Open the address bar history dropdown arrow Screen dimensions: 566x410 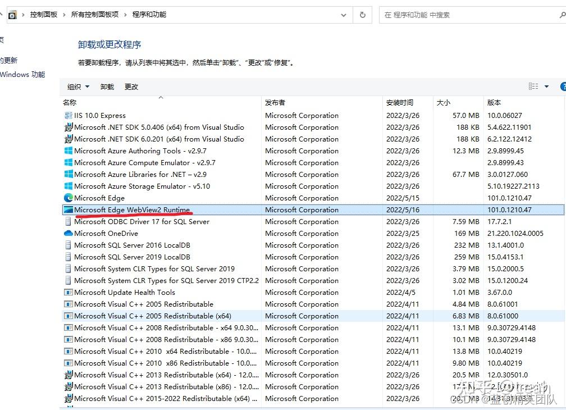[x=344, y=15]
